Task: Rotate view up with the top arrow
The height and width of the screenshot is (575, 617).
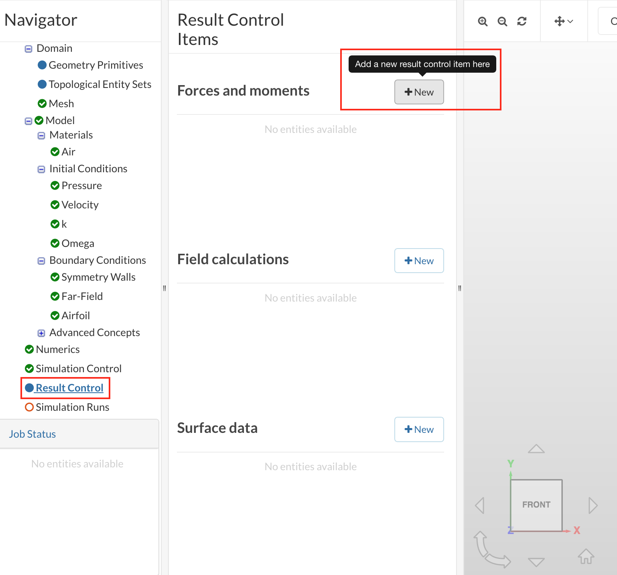Action: (536, 449)
